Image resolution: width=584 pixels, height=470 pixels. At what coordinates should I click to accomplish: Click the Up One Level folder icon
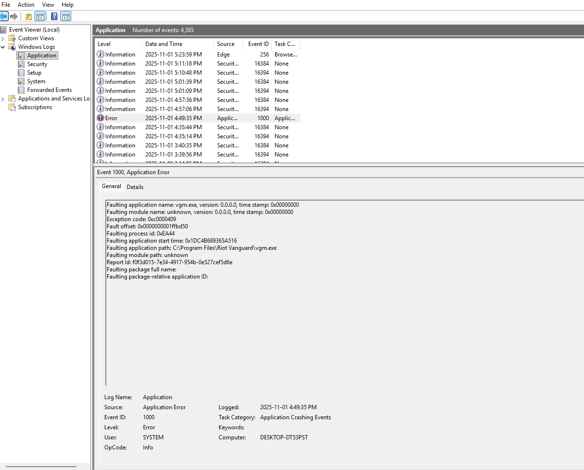(x=29, y=16)
